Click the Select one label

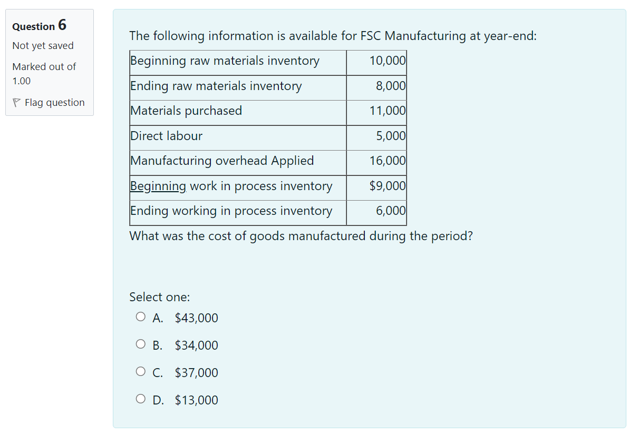pyautogui.click(x=159, y=296)
